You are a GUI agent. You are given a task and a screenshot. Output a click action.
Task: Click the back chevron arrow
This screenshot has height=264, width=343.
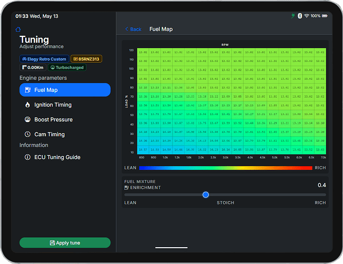[127, 29]
